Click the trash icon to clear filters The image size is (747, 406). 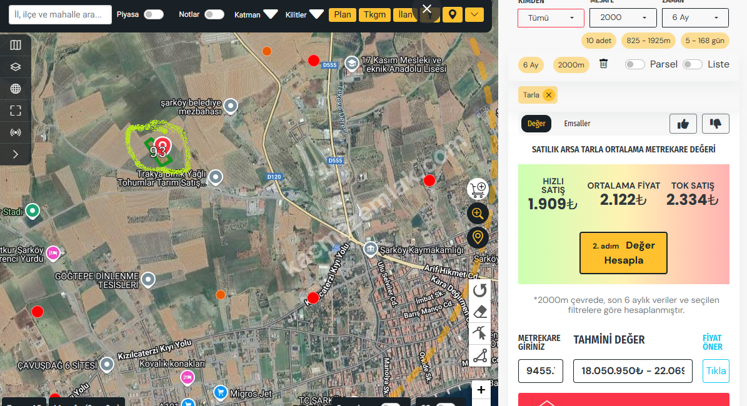[603, 64]
